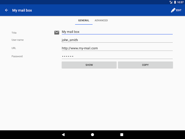Tap the signal strength status icon
This screenshot has height=139, width=185.
171,2
